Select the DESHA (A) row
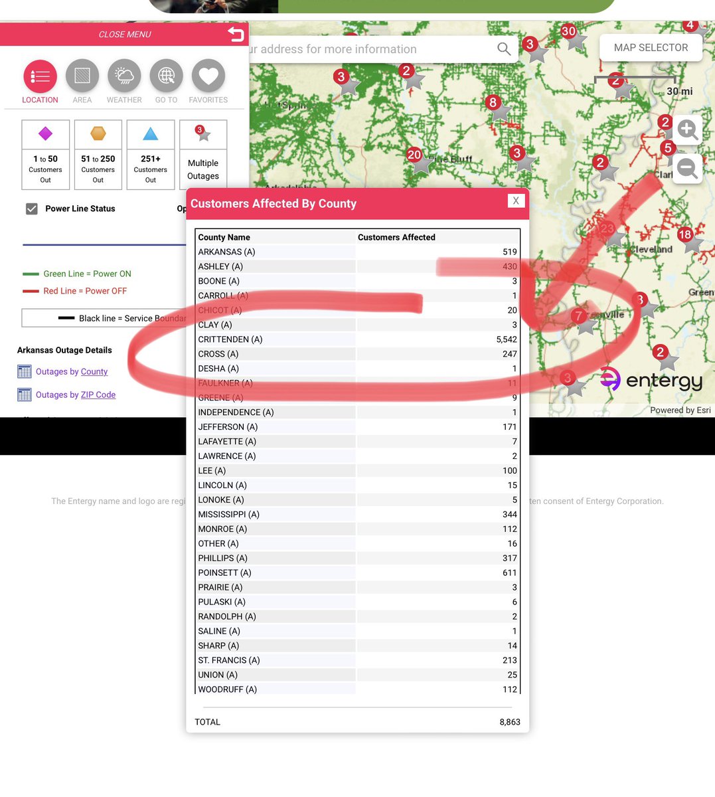 358,369
